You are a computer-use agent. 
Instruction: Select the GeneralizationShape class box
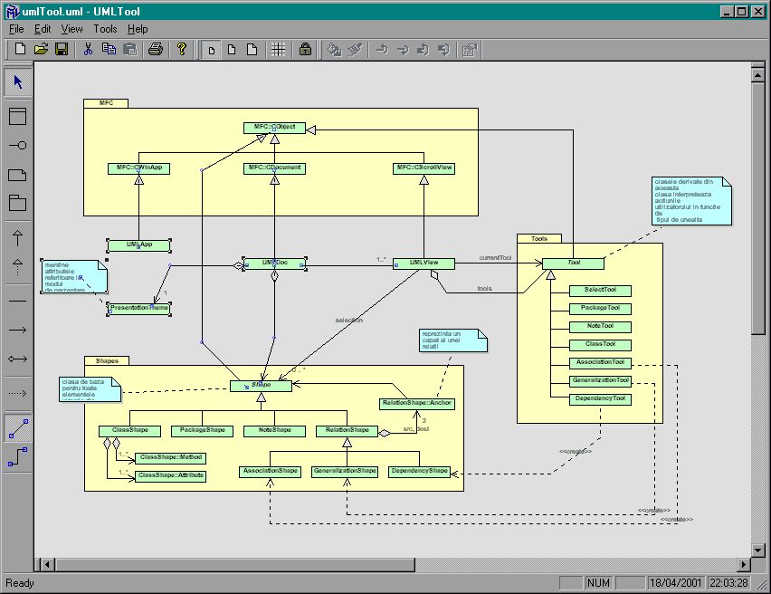345,472
